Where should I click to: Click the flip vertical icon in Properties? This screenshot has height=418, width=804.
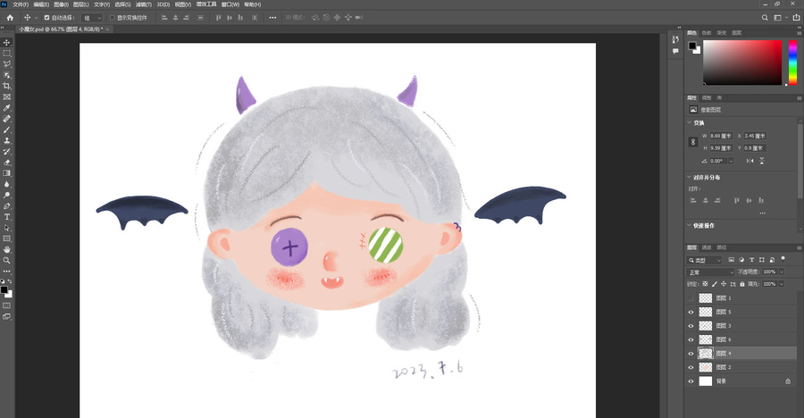(761, 161)
